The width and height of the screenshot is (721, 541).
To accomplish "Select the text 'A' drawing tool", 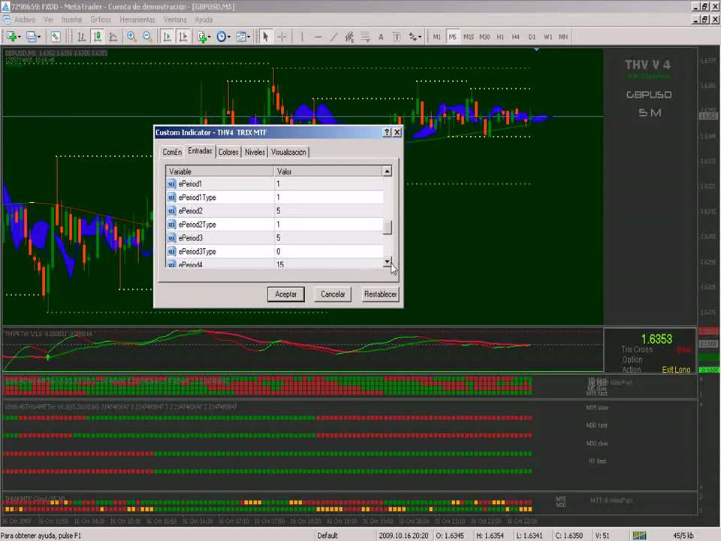I will [381, 37].
